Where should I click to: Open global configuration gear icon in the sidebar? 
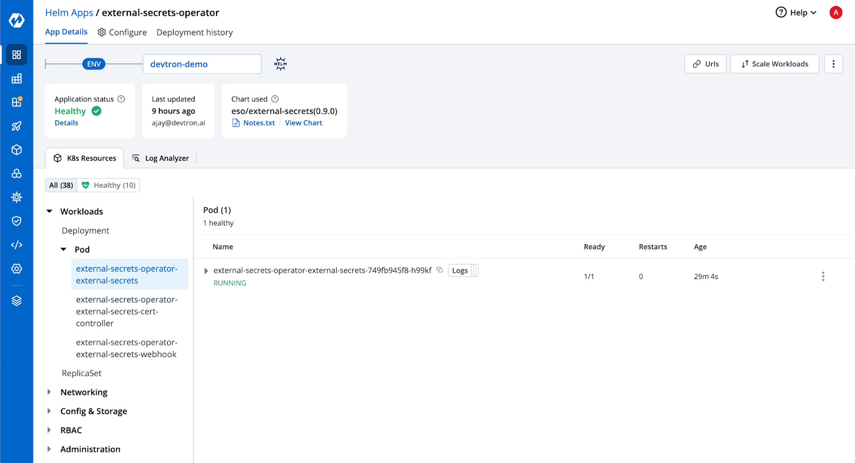pos(17,269)
